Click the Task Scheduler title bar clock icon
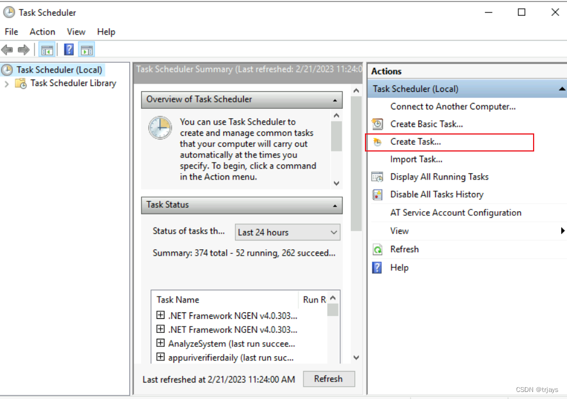 click(x=9, y=12)
